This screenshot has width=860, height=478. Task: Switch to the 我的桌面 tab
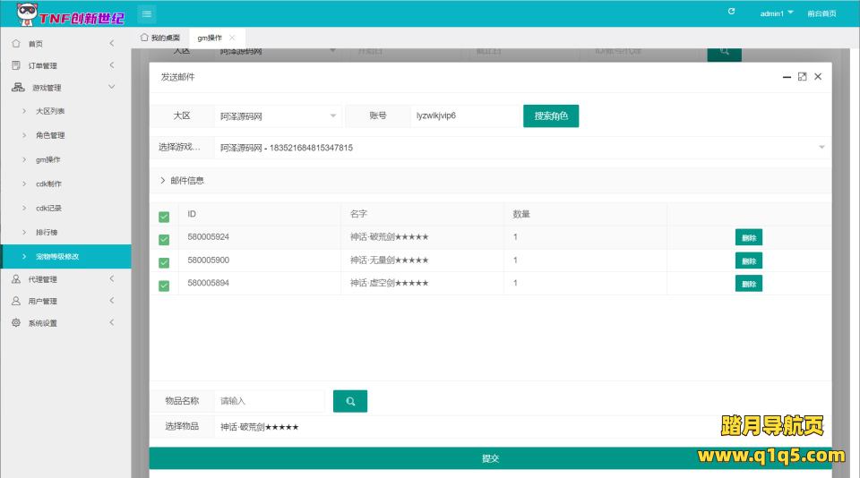[160, 38]
